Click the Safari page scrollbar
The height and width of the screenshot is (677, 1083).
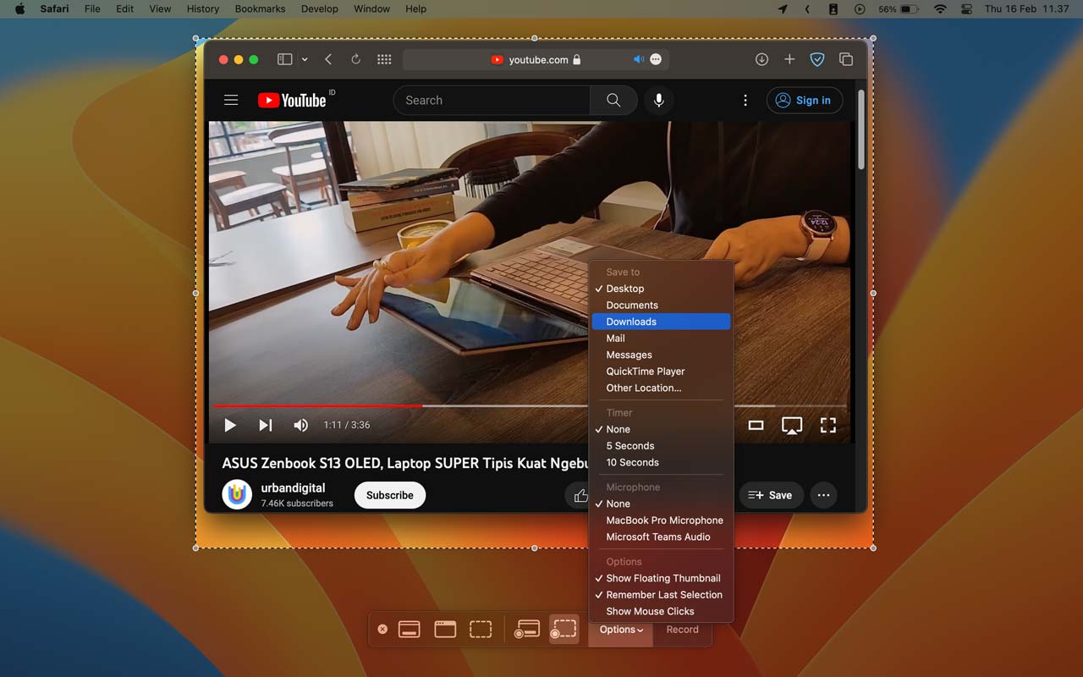pos(861,130)
